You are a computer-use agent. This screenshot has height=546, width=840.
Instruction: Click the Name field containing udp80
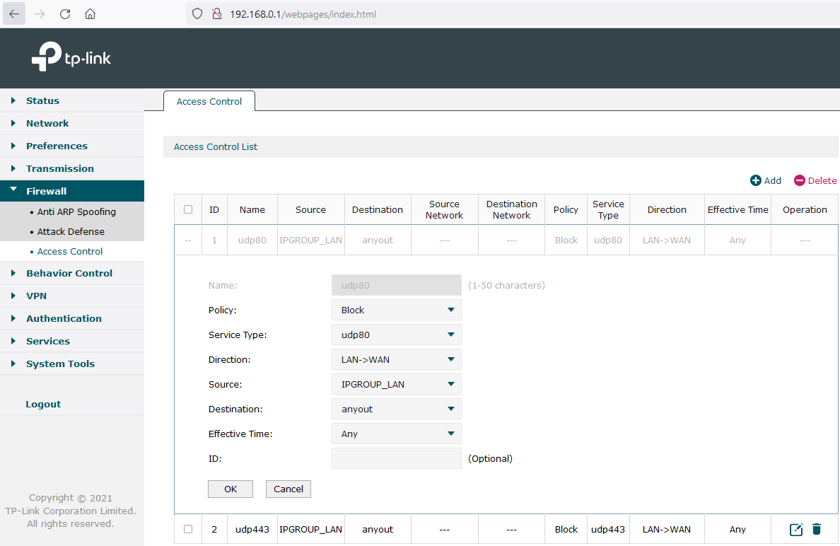coord(397,285)
